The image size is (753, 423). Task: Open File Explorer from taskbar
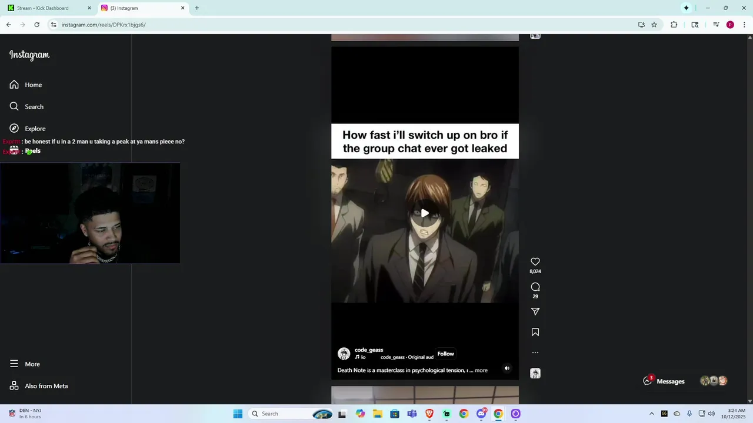pos(377,414)
